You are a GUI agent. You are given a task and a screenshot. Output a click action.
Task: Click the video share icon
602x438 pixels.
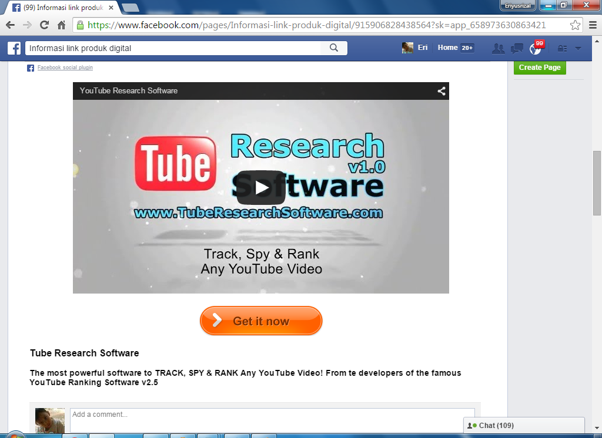coord(442,91)
